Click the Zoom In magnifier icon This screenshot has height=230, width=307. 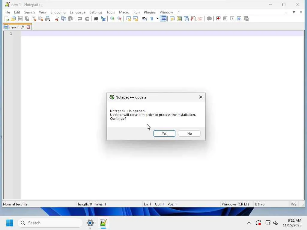pyautogui.click(x=112, y=19)
